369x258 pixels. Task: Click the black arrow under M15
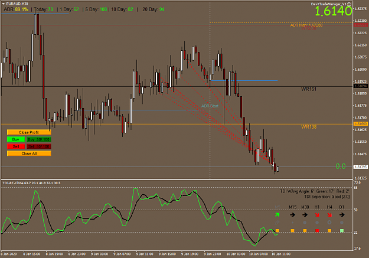pos(292,215)
